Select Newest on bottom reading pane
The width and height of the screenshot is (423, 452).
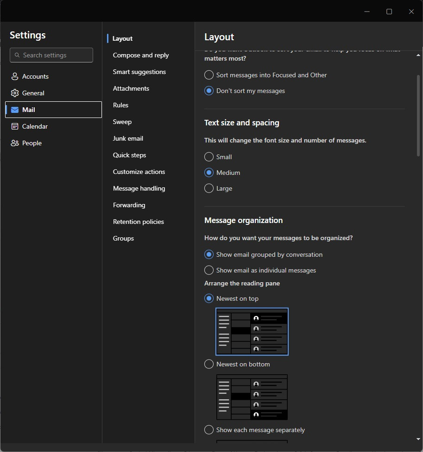209,364
